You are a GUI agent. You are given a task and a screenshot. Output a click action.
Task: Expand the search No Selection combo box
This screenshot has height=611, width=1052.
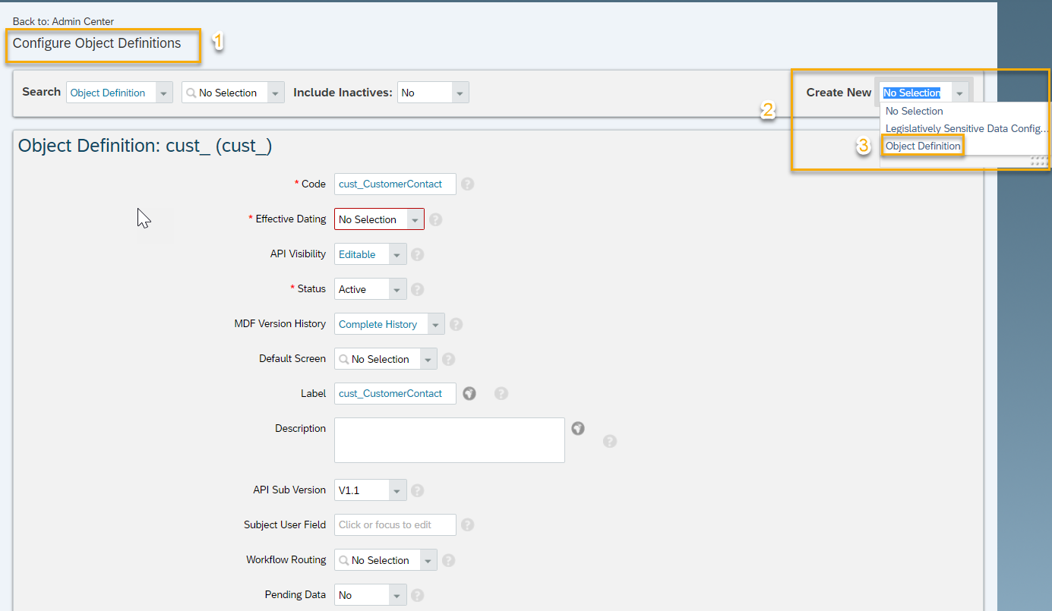click(276, 93)
